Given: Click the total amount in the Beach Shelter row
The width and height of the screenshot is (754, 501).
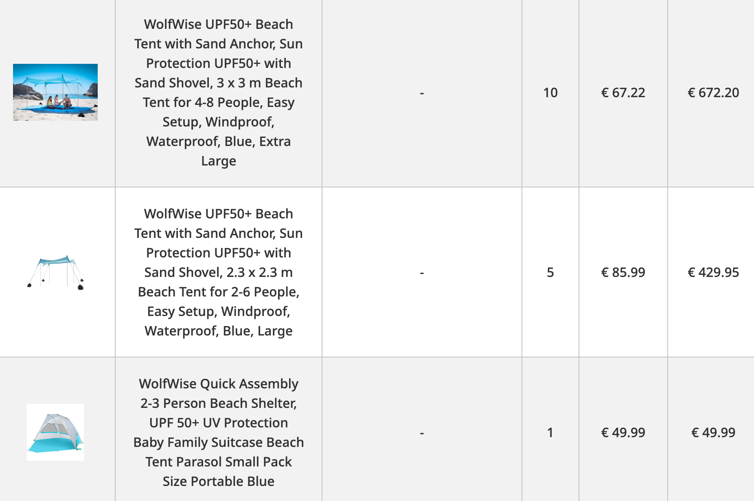Looking at the screenshot, I should click(x=713, y=433).
